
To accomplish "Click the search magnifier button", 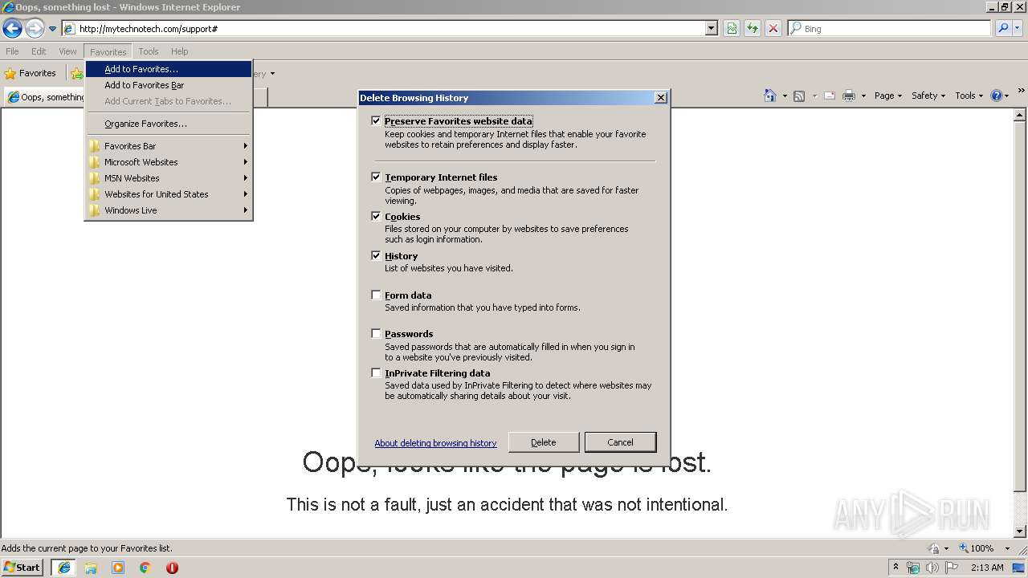I will [x=1003, y=28].
